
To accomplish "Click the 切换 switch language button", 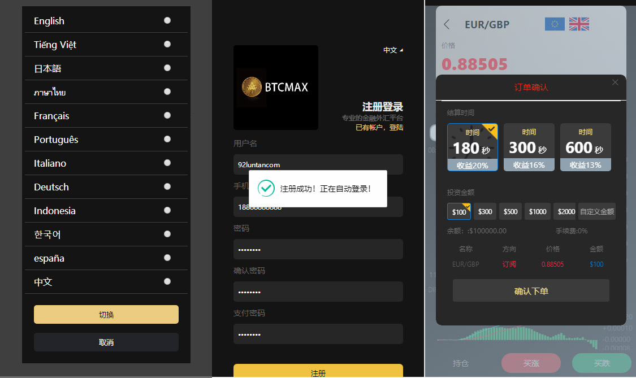I will click(106, 314).
